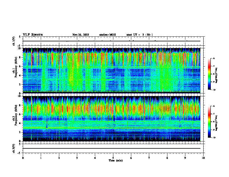Click time axis tick label "5"
Viewport: 229px width, 177px height.
pos(113,158)
